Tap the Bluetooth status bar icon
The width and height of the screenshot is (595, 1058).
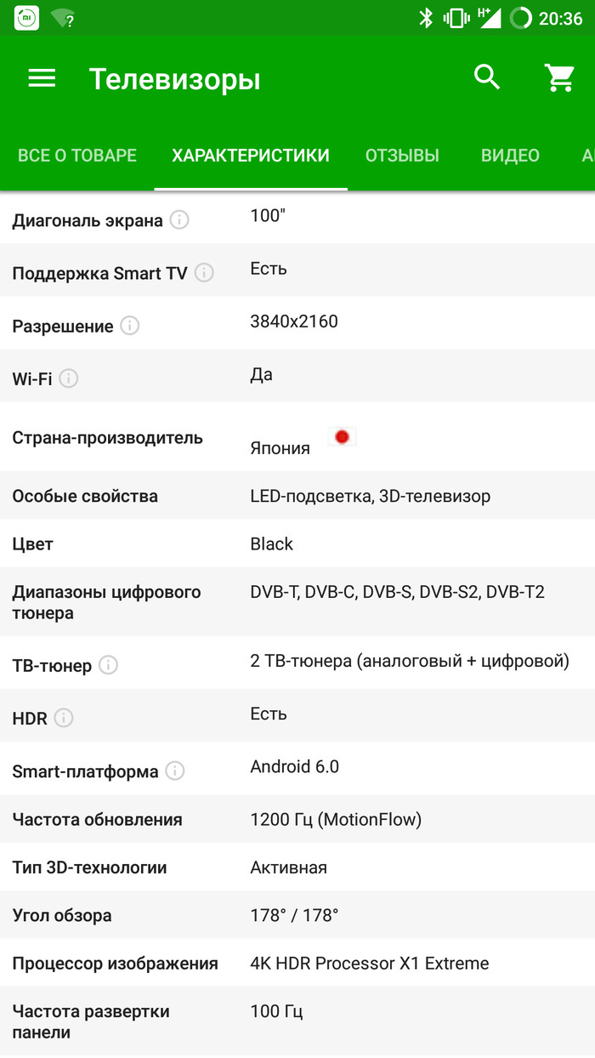[426, 18]
